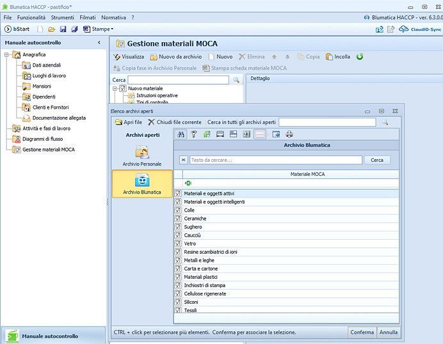Screen dimensions: 443x344
Task: Open the Normativa menu
Action: (x=113, y=17)
